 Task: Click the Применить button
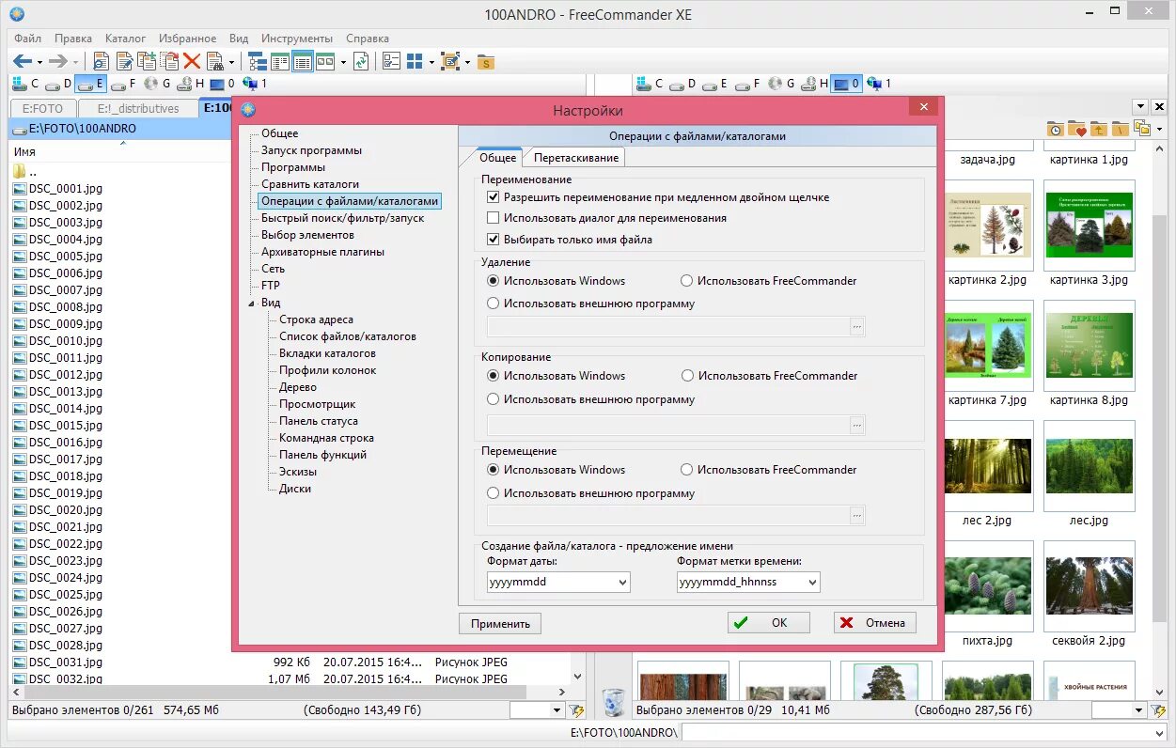click(x=501, y=623)
